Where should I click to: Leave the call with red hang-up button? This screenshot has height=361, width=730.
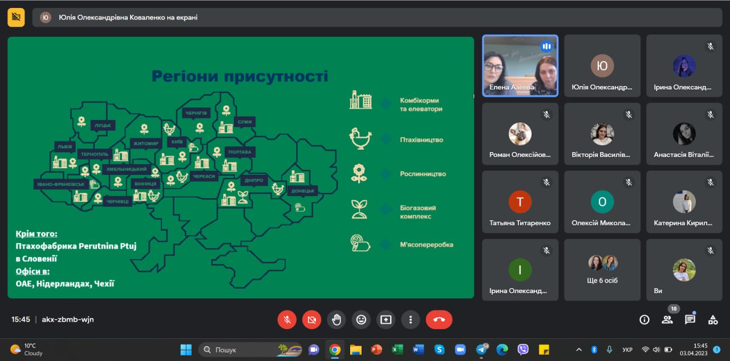439,319
